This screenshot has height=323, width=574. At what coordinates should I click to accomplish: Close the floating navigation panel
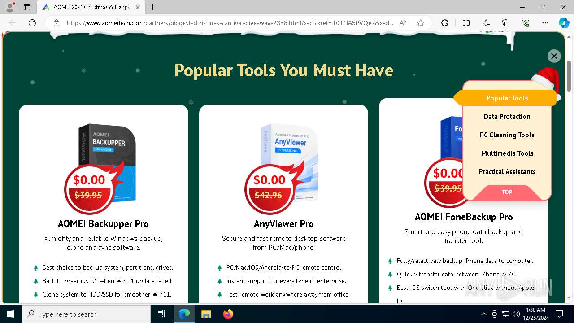[x=554, y=56]
